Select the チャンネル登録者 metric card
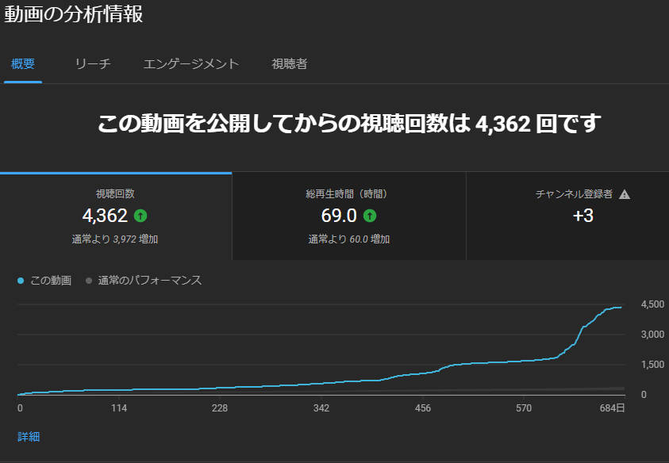The width and height of the screenshot is (669, 463). pos(567,216)
